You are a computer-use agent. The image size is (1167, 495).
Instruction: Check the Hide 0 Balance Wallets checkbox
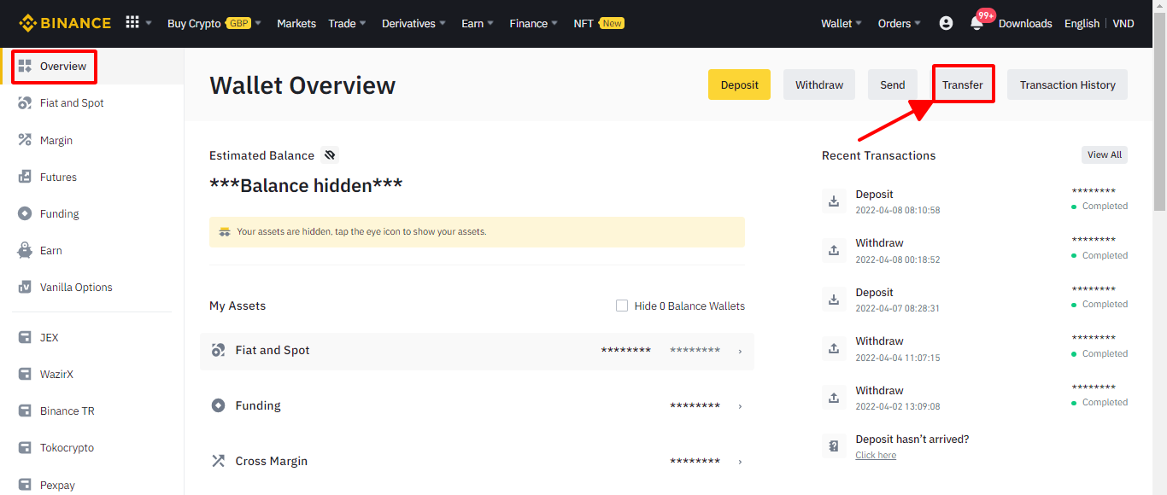tap(622, 306)
